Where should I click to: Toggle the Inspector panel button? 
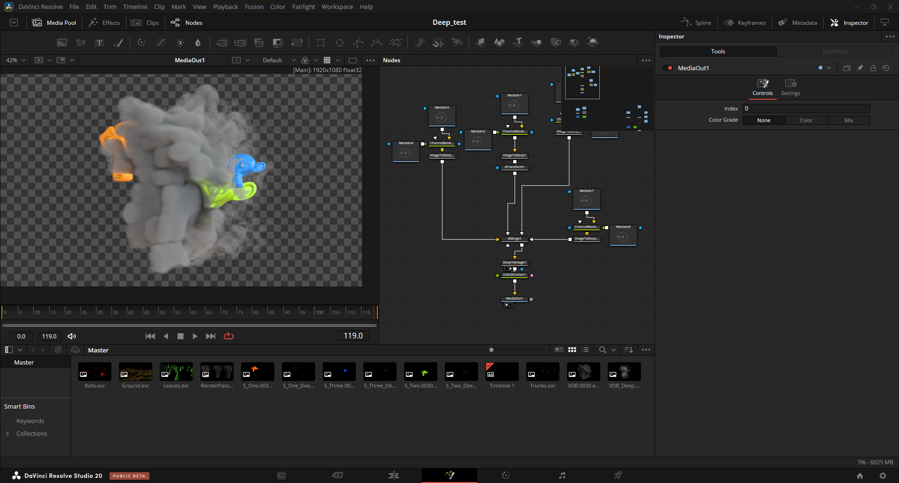[x=849, y=22]
